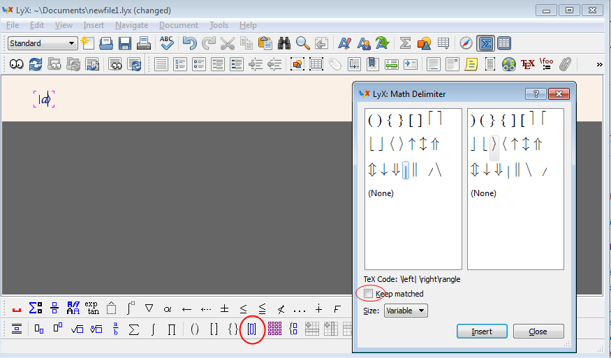Insert yellow note icon

[471, 64]
